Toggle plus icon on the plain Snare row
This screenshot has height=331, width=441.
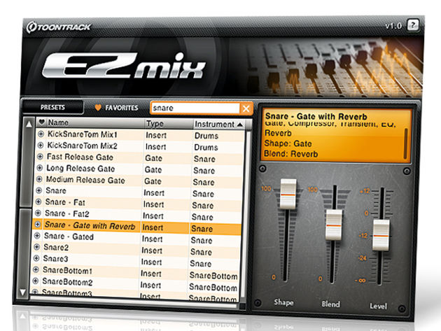[x=38, y=190]
